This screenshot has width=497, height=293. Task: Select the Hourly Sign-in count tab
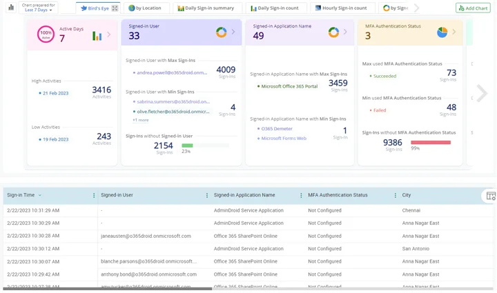click(341, 8)
